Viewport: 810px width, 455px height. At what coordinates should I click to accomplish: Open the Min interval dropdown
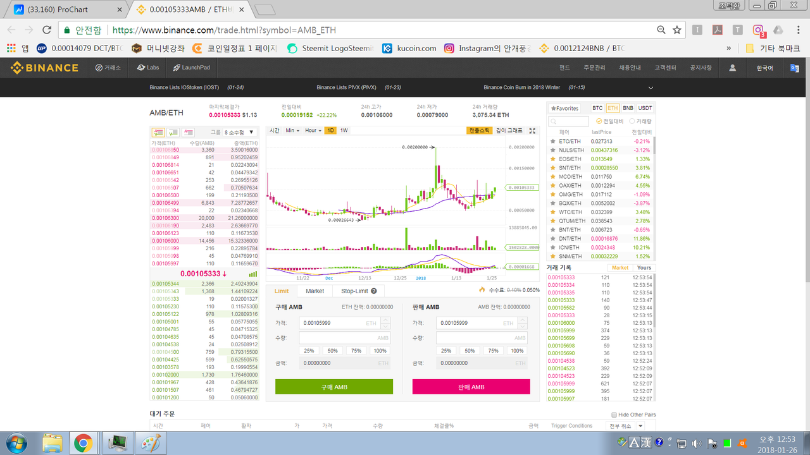pyautogui.click(x=292, y=130)
